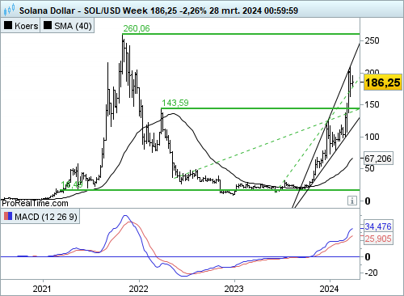The height and width of the screenshot is (296, 404).
Task: Click the red-blue MACD color square
Action: click(8, 216)
